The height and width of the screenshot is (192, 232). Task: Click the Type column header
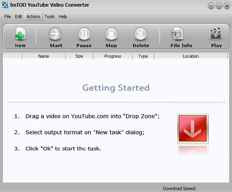point(143,56)
